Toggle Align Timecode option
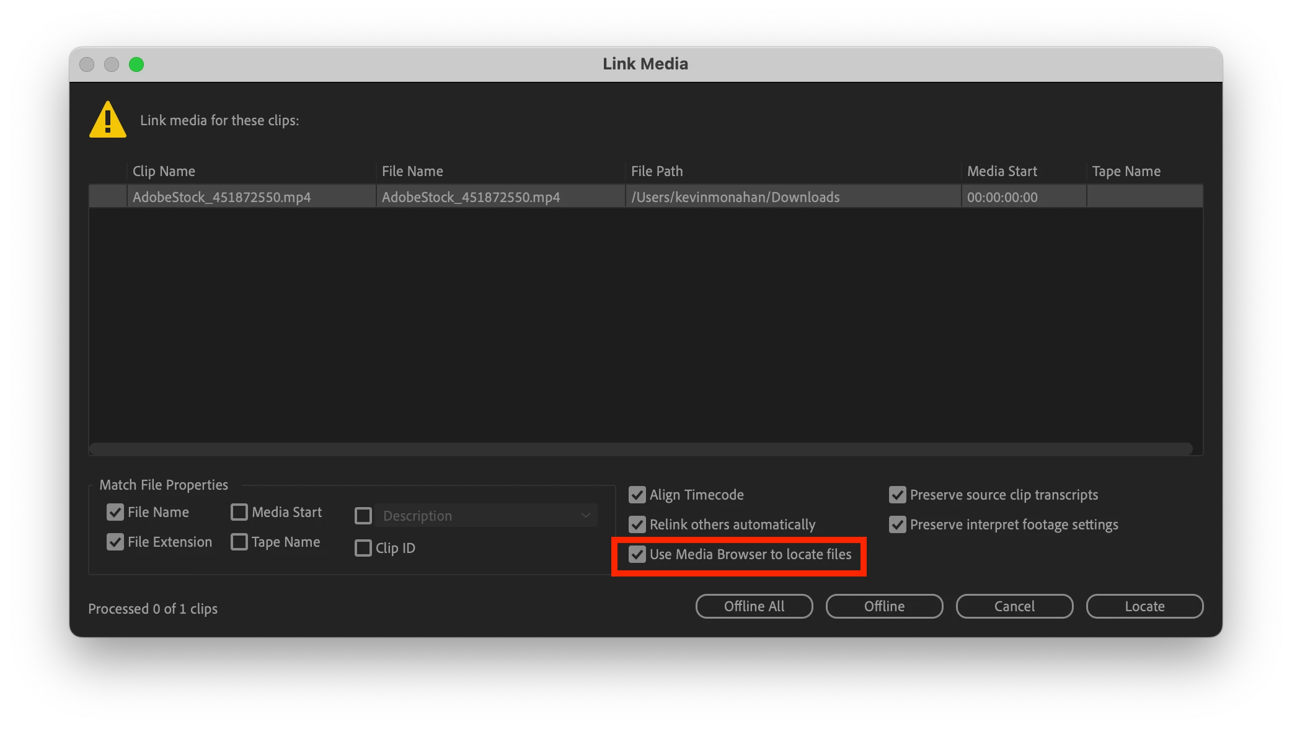 click(x=637, y=495)
